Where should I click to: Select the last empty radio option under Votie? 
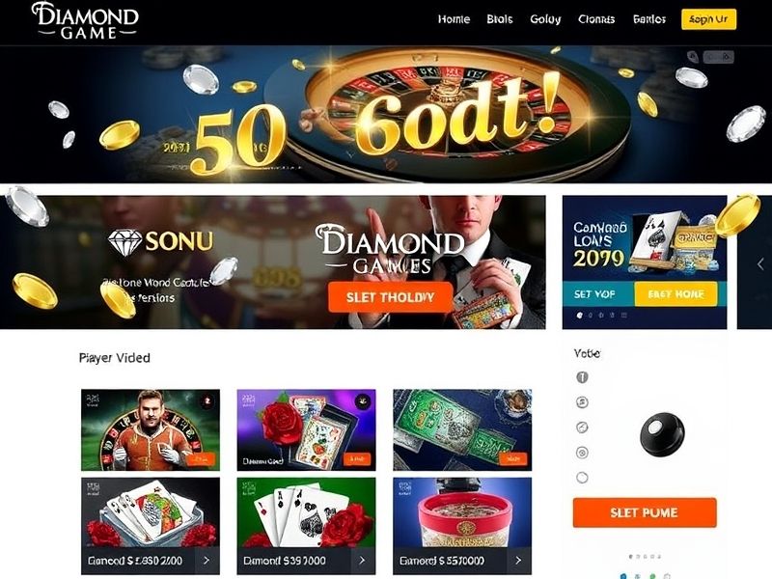pos(582,478)
